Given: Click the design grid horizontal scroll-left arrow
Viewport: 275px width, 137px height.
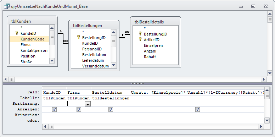Looking at the screenshot, I should pyautogui.click(x=45, y=126).
